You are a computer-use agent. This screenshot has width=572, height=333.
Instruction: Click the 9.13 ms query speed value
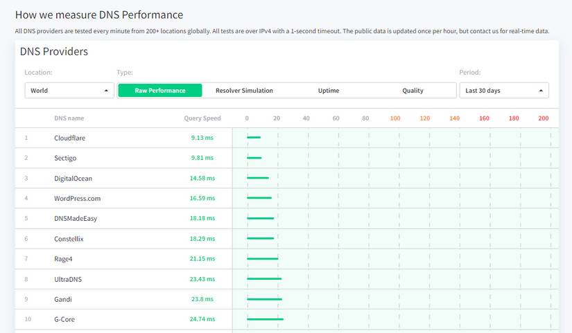pyautogui.click(x=202, y=138)
